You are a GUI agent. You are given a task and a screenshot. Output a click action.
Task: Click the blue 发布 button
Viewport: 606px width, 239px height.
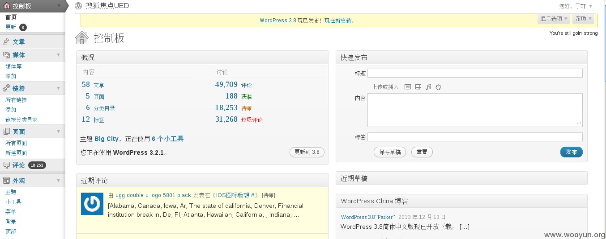click(572, 152)
